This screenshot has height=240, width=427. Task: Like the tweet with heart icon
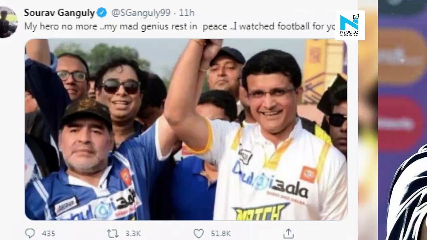click(x=199, y=233)
